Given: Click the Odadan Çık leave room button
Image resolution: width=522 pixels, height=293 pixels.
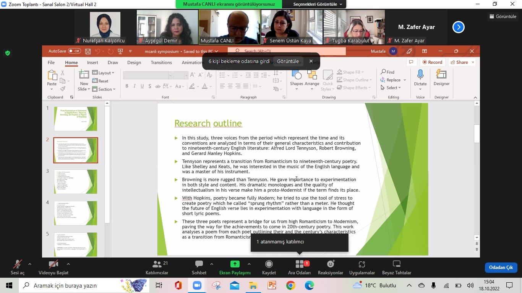Looking at the screenshot, I should tap(501, 267).
